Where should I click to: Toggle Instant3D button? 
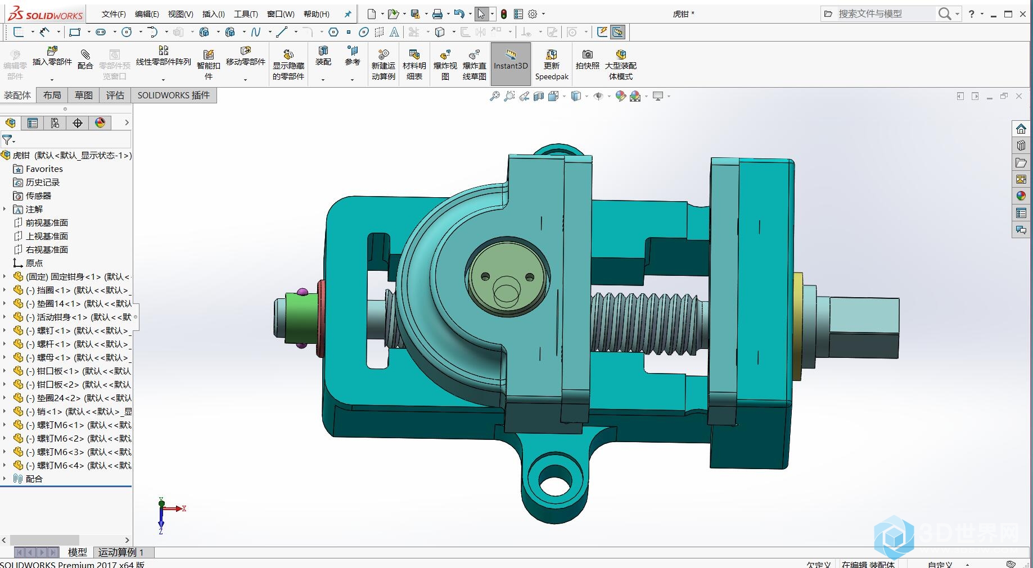pyautogui.click(x=511, y=64)
